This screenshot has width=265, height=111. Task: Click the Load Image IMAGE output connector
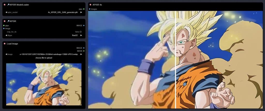point(84,48)
